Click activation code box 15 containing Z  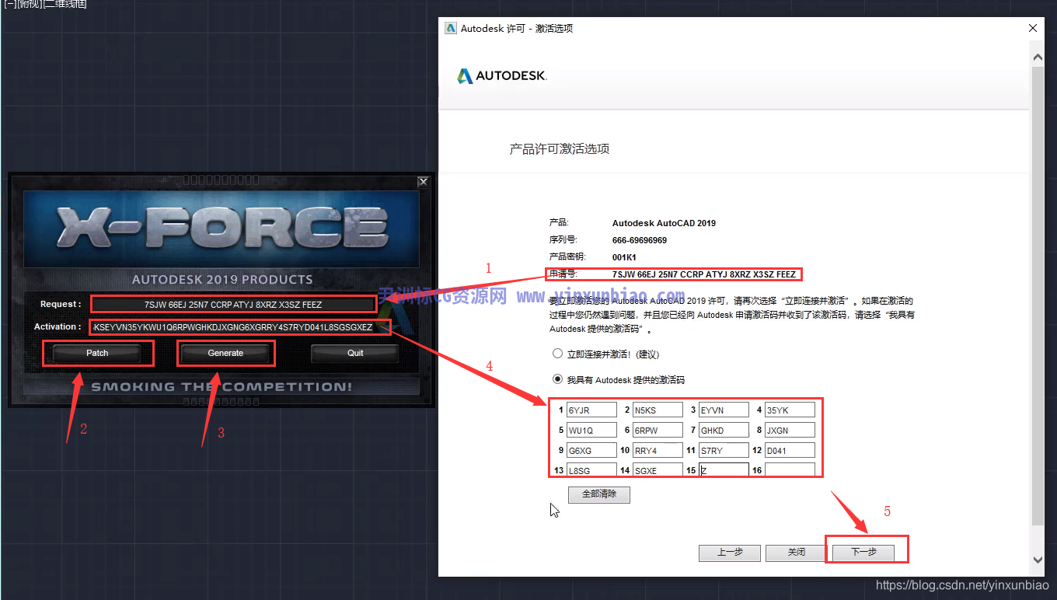coord(724,470)
